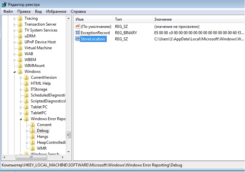245x172 pixels.
Task: Open the Справка menu
Action: pyautogui.click(x=78, y=11)
